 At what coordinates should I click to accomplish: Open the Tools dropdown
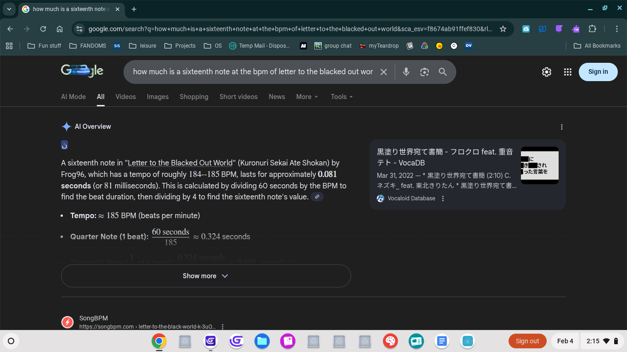tap(341, 97)
